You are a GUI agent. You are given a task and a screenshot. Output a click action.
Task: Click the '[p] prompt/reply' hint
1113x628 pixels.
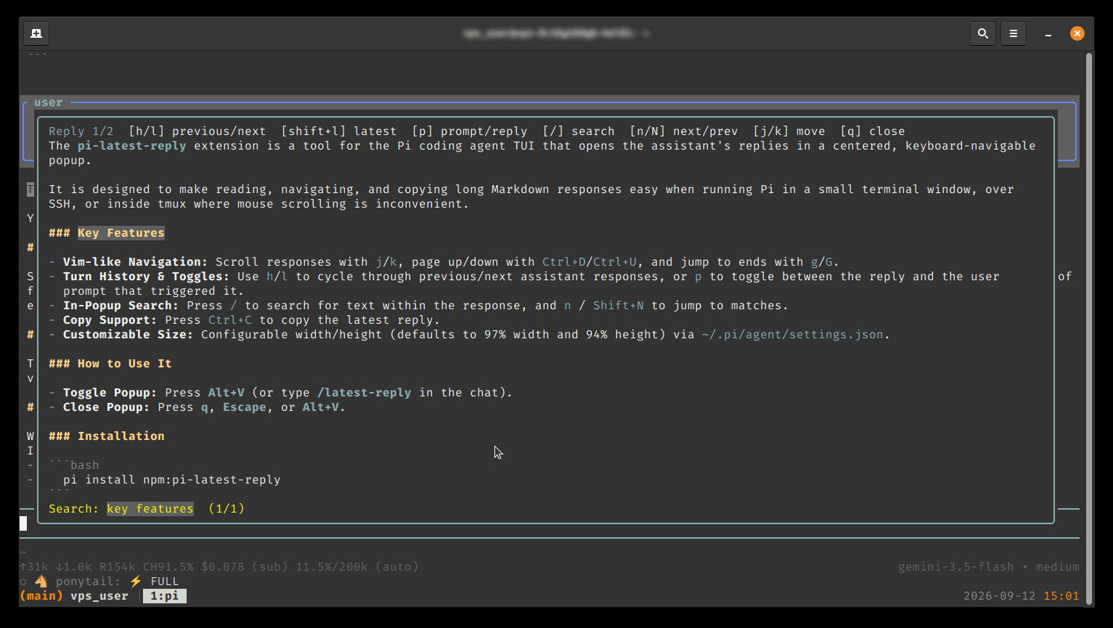click(470, 131)
